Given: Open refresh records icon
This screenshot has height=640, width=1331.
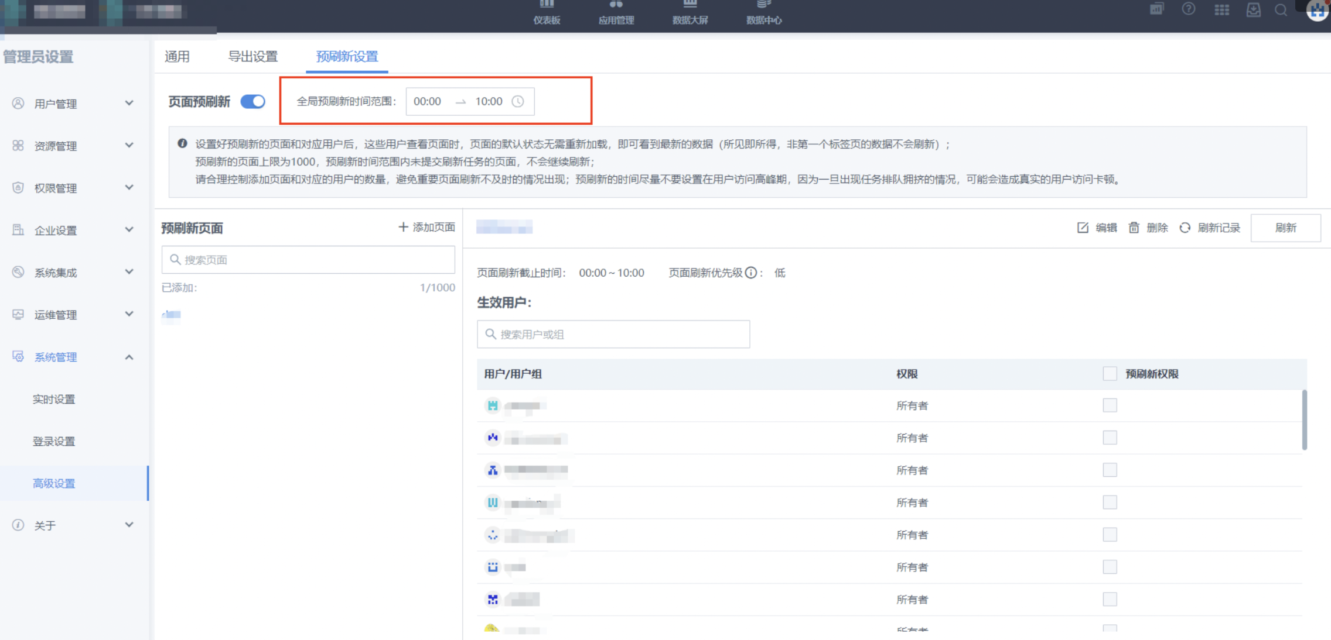Looking at the screenshot, I should coord(1185,228).
